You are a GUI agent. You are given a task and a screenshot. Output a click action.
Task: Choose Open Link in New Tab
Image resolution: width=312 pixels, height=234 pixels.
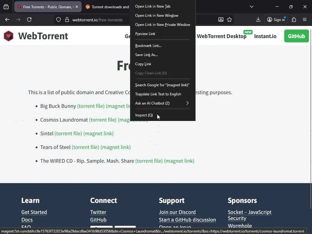click(163, 6)
